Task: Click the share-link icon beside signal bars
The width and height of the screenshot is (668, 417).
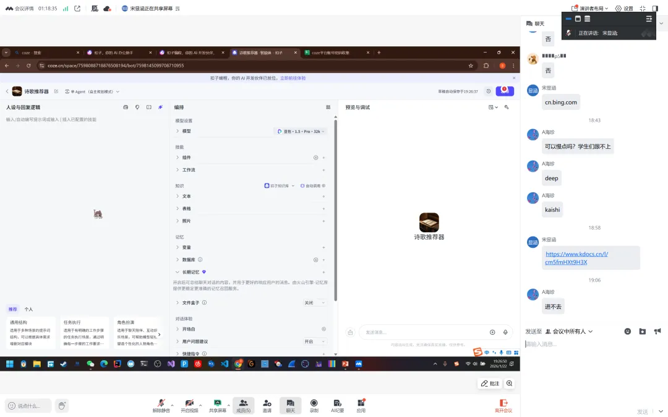Action: [x=77, y=8]
